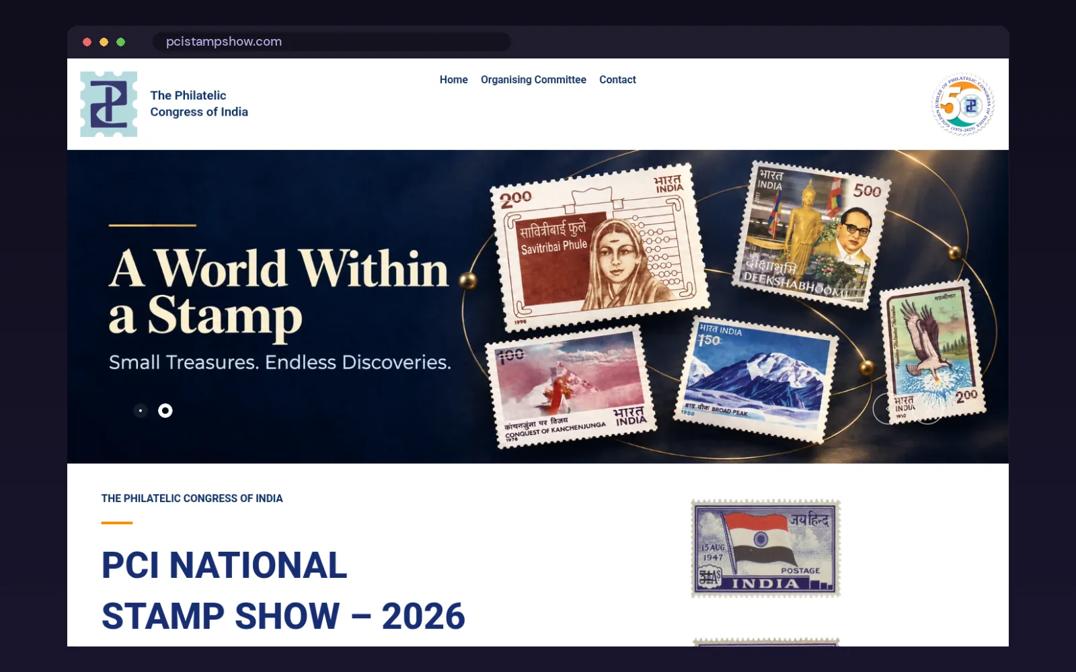The height and width of the screenshot is (672, 1076).
Task: Select the second active slide dot indicator
Action: (165, 411)
